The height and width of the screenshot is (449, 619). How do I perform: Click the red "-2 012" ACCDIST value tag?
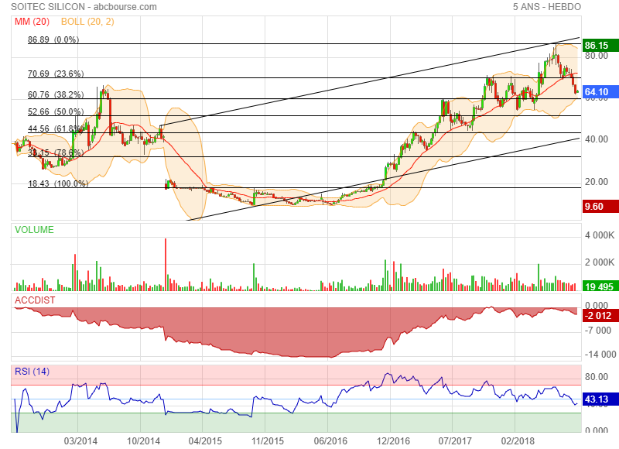click(x=600, y=316)
